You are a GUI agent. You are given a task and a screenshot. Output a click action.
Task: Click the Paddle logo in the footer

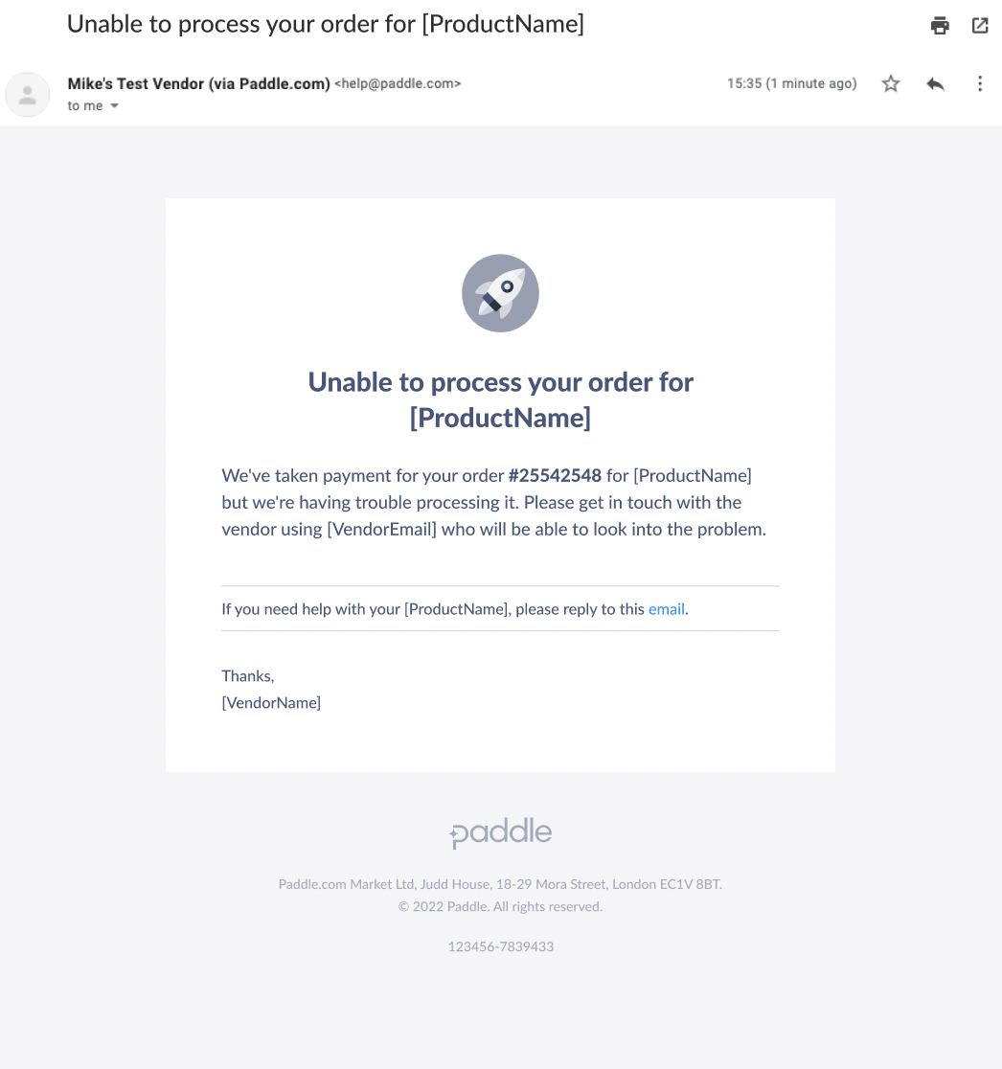click(500, 833)
